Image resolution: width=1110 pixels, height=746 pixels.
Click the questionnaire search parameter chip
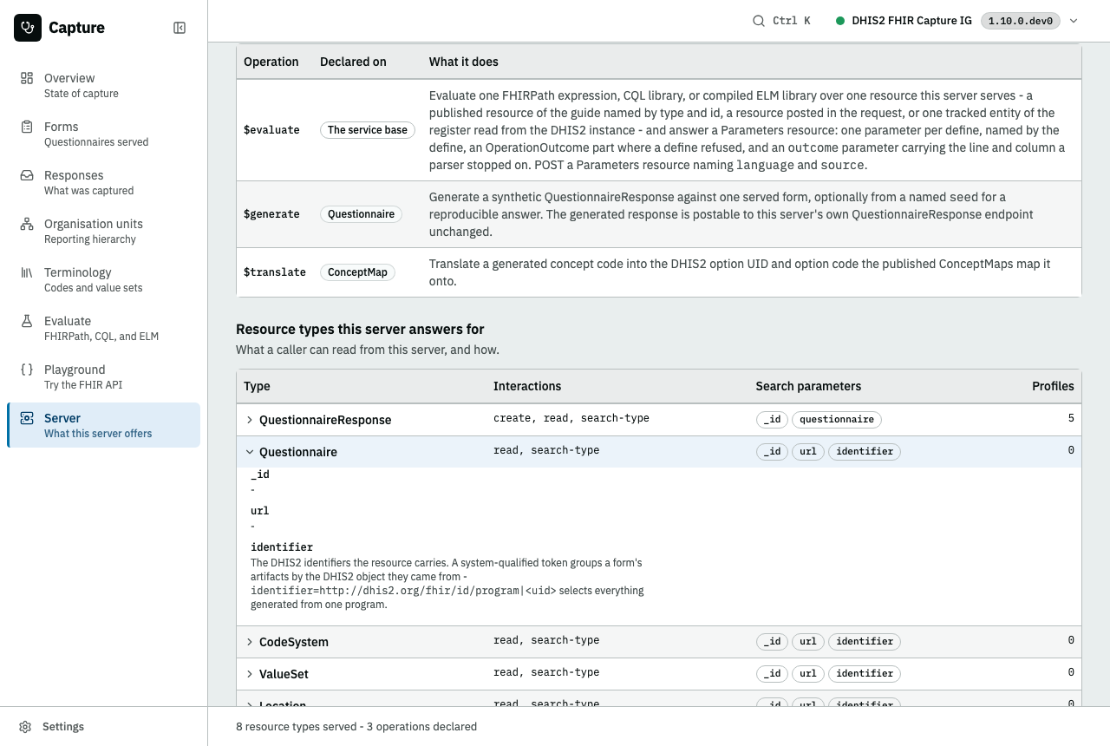(837, 420)
